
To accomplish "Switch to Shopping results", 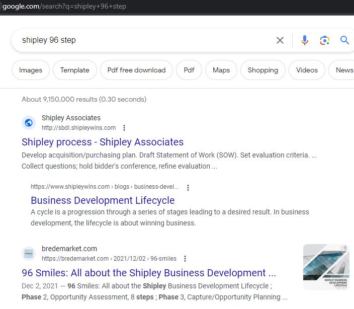I will tap(263, 70).
